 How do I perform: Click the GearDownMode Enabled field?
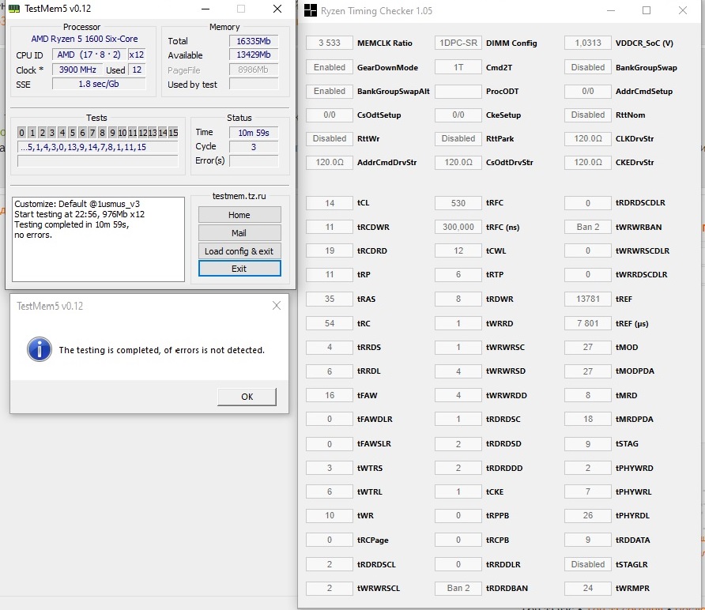tap(329, 67)
